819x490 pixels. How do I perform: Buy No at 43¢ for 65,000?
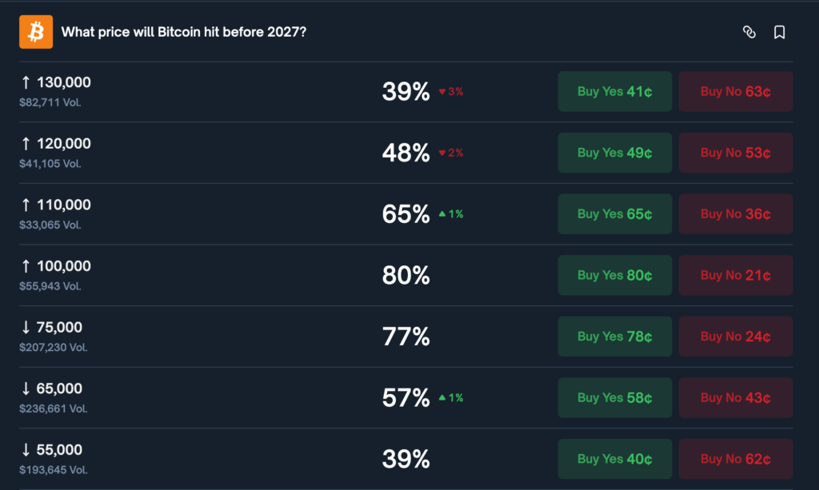pyautogui.click(x=736, y=398)
